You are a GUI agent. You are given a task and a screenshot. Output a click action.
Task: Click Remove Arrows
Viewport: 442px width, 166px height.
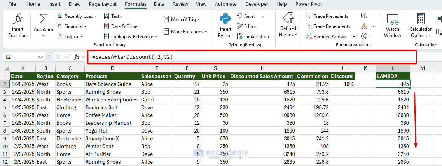[x=326, y=37]
